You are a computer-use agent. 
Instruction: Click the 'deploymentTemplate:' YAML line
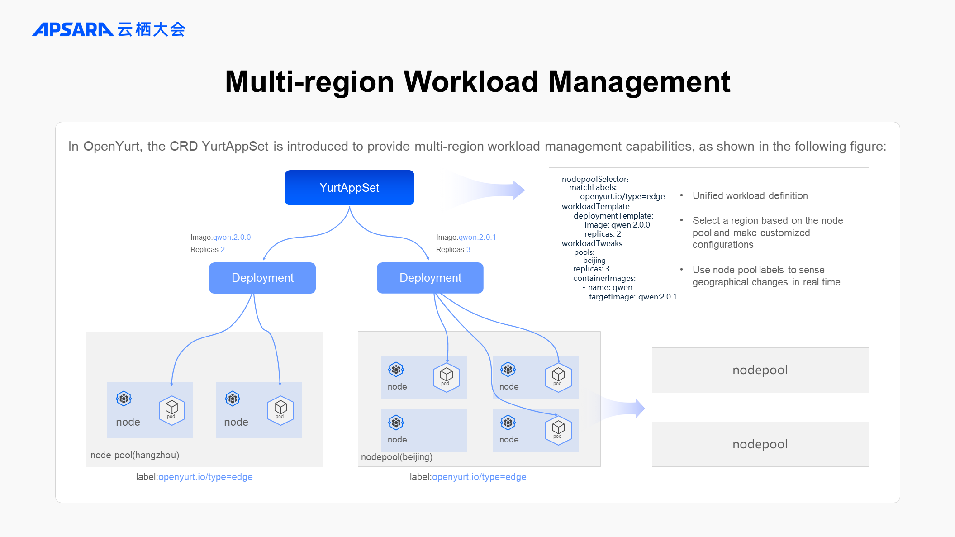(613, 216)
